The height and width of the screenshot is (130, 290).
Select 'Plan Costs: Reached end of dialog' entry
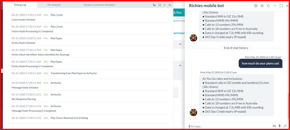69,118
